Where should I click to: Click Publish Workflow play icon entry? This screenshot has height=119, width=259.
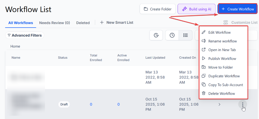(x=222, y=59)
